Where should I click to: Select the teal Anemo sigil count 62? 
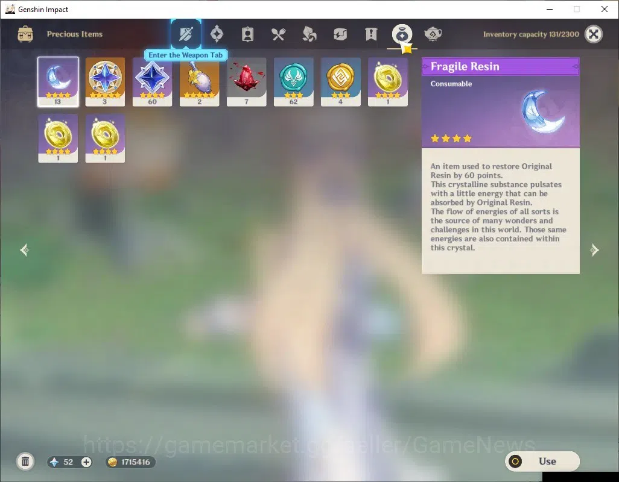(293, 82)
